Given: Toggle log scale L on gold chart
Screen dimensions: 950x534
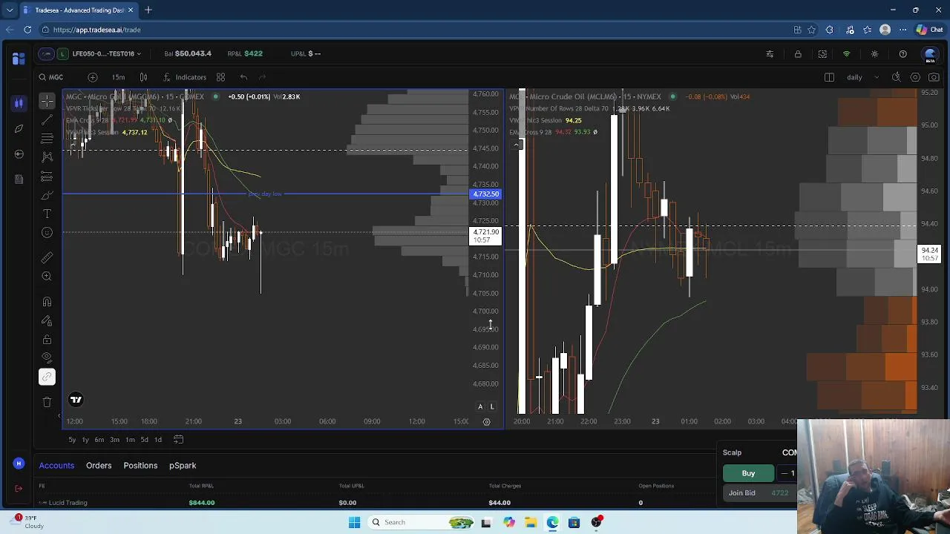Looking at the screenshot, I should (492, 406).
